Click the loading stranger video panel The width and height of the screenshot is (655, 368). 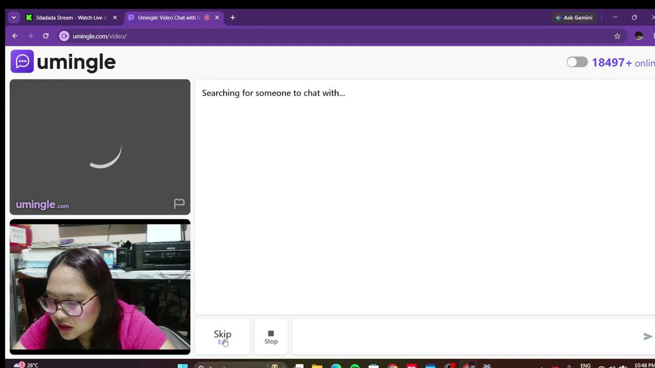100,147
